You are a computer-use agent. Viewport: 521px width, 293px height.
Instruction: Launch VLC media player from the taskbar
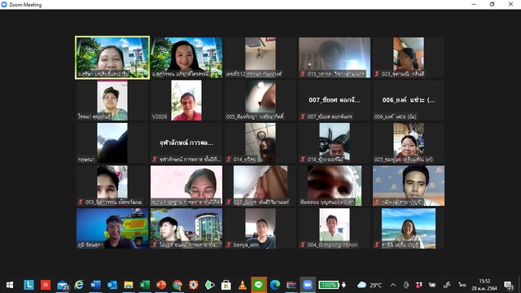243,285
